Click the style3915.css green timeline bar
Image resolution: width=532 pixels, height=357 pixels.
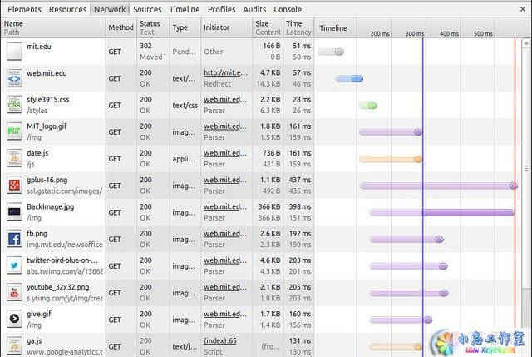tap(368, 106)
